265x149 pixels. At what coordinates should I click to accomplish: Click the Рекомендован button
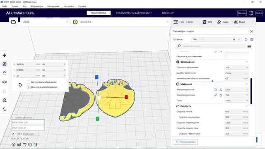pyautogui.click(x=185, y=142)
